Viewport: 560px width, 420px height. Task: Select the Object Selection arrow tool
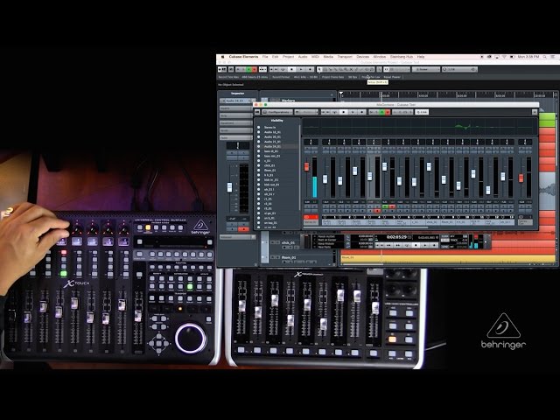(x=319, y=69)
